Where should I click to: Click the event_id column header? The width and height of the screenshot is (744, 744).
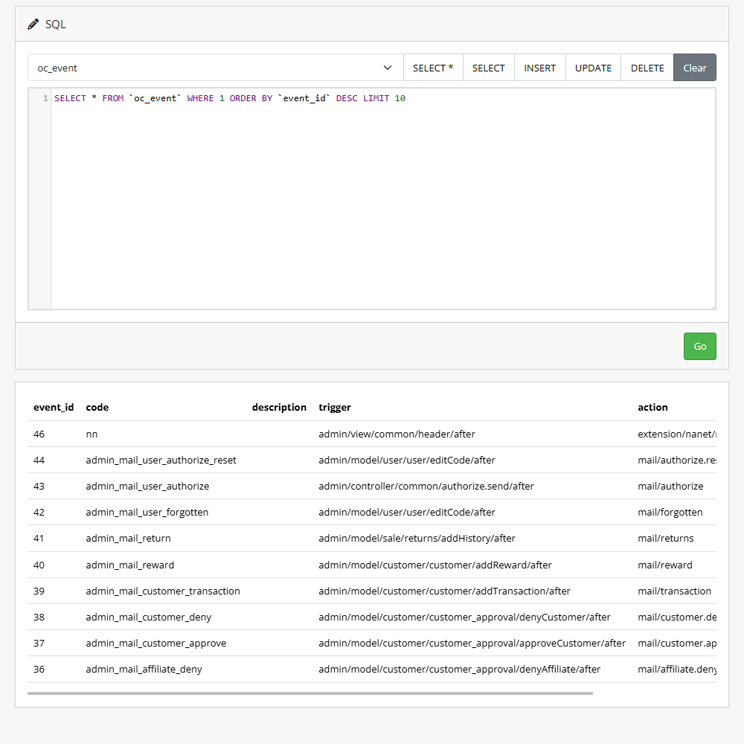tap(54, 407)
